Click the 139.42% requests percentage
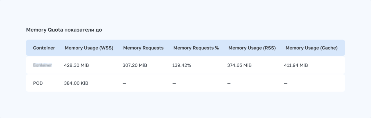This screenshot has width=371, height=118. [x=181, y=65]
